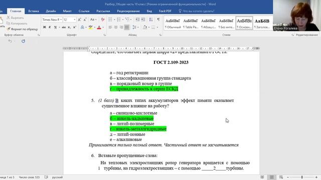Open Styles pane launcher (Стили)

292,35
